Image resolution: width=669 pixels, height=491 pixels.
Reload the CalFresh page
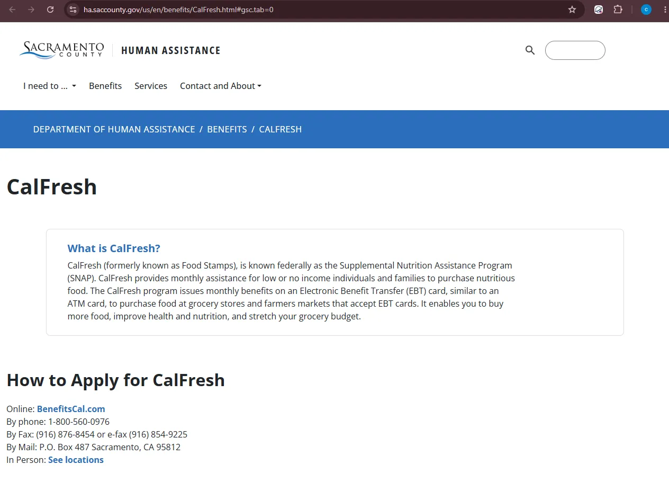point(50,10)
